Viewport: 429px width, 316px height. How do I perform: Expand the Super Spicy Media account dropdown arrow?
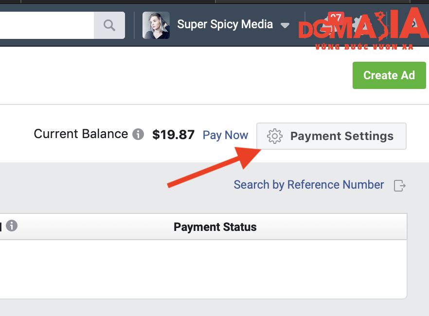(x=285, y=25)
